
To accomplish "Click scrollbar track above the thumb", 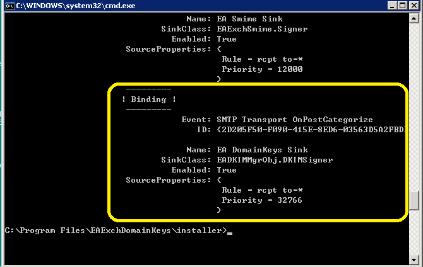I will point(414,107).
